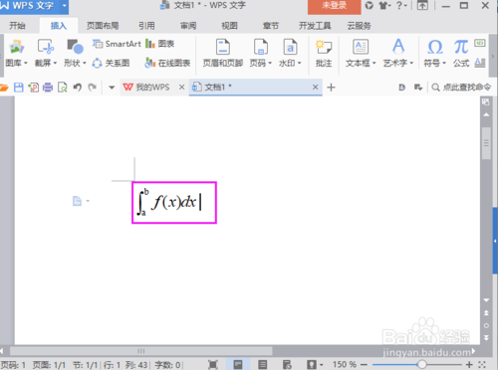Click the skin shirt icon in title bar
The height and width of the screenshot is (370, 498).
pyautogui.click(x=384, y=6)
